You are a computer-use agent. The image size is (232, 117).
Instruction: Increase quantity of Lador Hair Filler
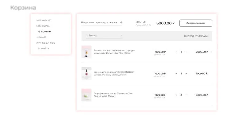(x=176, y=52)
